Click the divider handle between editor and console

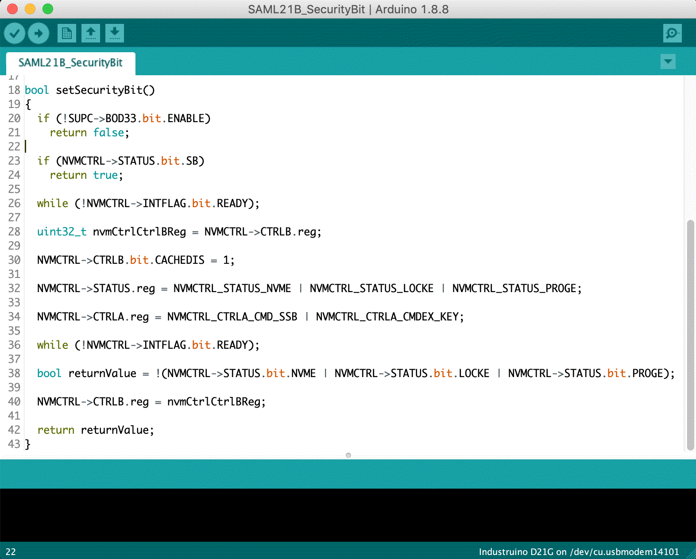[x=348, y=455]
